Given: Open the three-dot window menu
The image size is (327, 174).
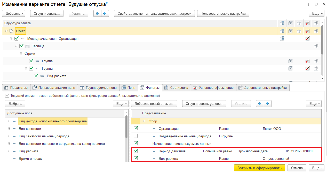Looking at the screenshot, I should [308, 4].
